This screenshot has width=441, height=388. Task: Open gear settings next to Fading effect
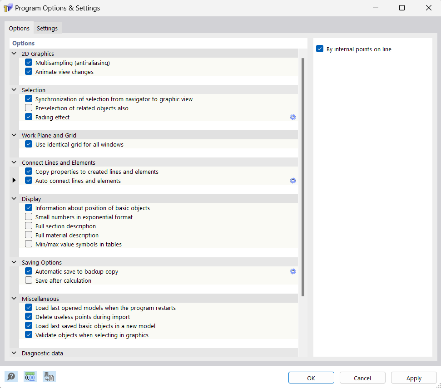click(293, 117)
